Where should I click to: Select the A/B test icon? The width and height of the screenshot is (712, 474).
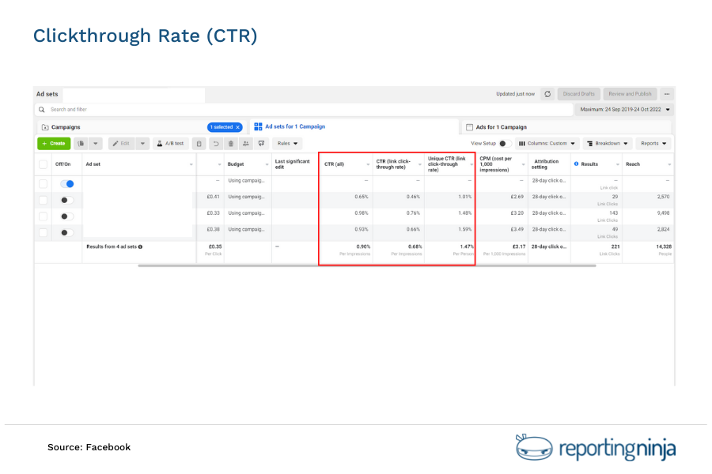[169, 144]
